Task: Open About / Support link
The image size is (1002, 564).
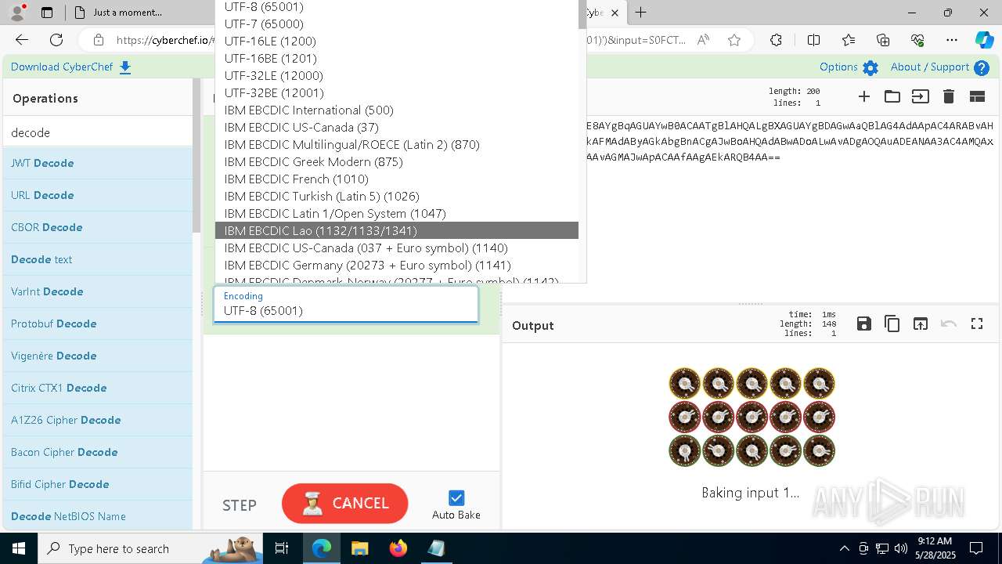Action: coord(930,67)
